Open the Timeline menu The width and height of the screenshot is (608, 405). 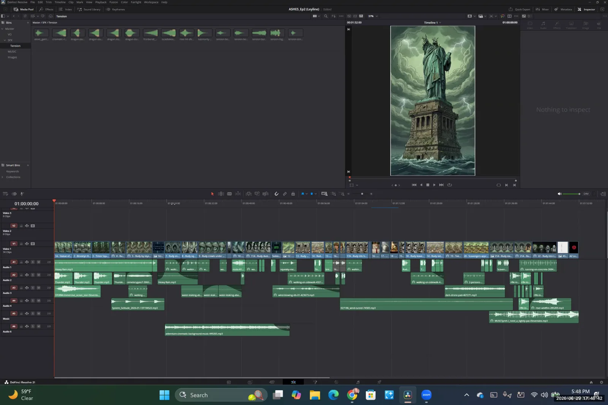tap(60, 2)
